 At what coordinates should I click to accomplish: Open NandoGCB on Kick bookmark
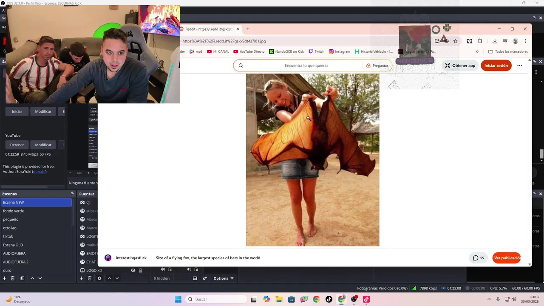coord(286,51)
